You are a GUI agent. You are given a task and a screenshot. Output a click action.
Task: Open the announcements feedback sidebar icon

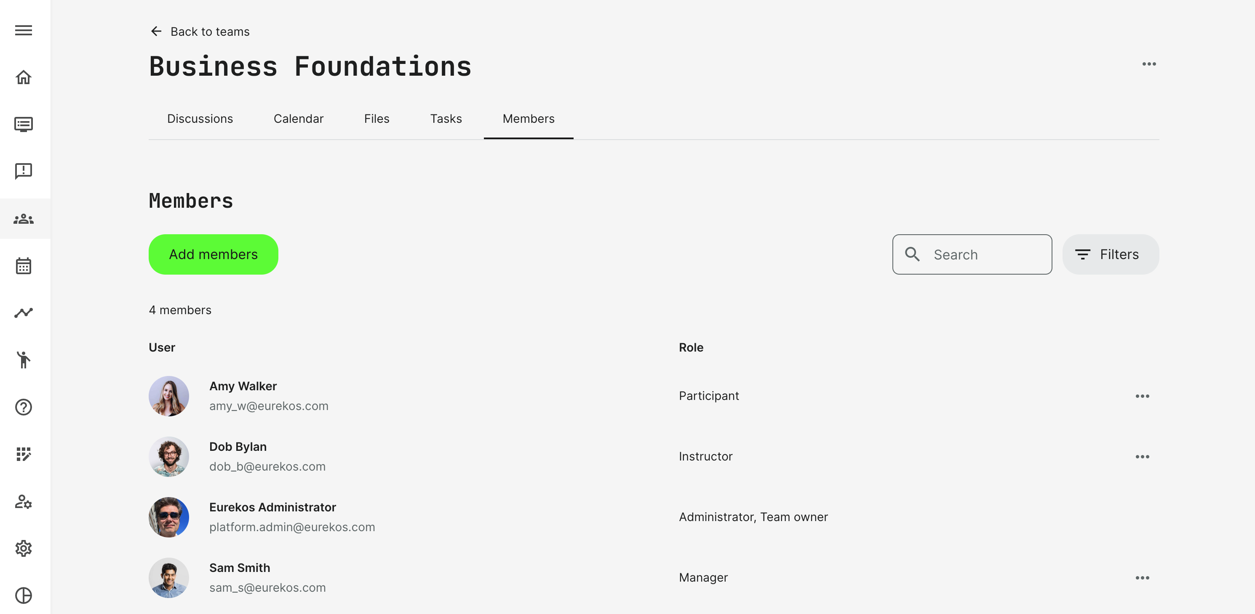(x=24, y=171)
